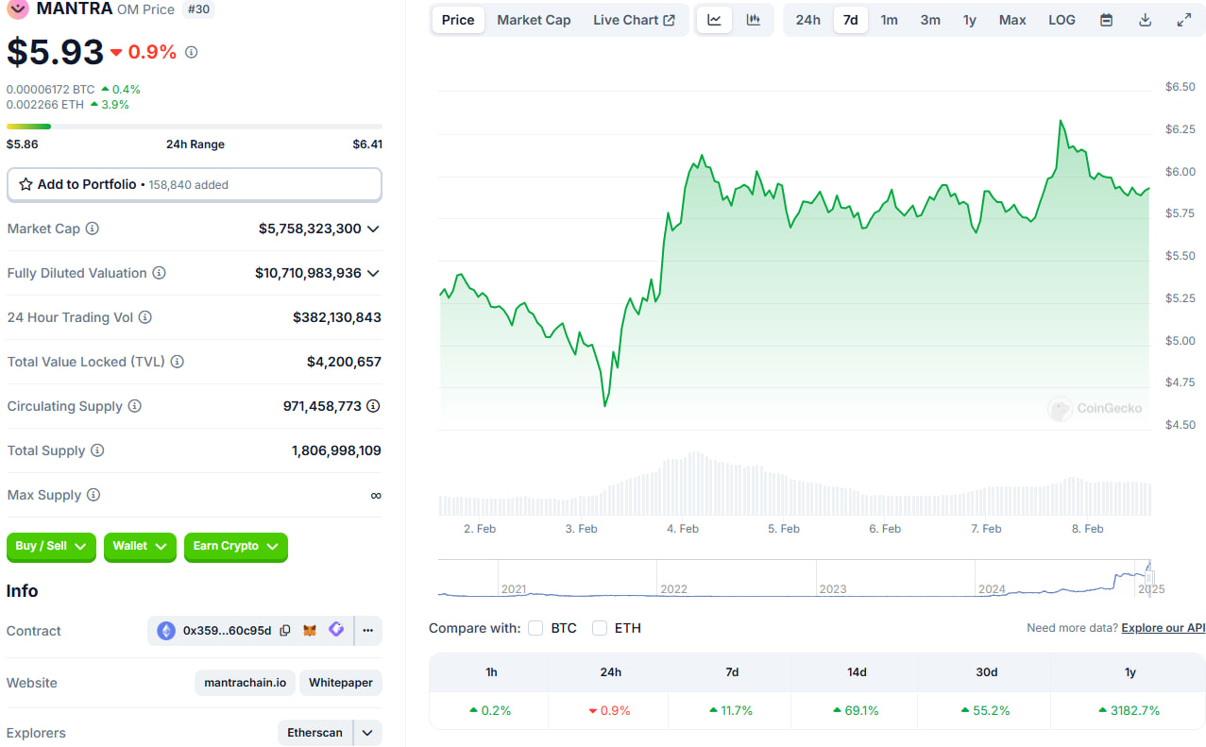The width and height of the screenshot is (1206, 747).
Task: Click the 0x359...60c95d contract address text
Action: pyautogui.click(x=227, y=630)
